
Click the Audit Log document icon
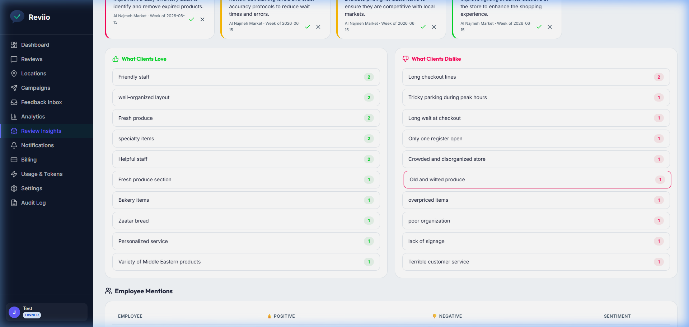coord(14,203)
